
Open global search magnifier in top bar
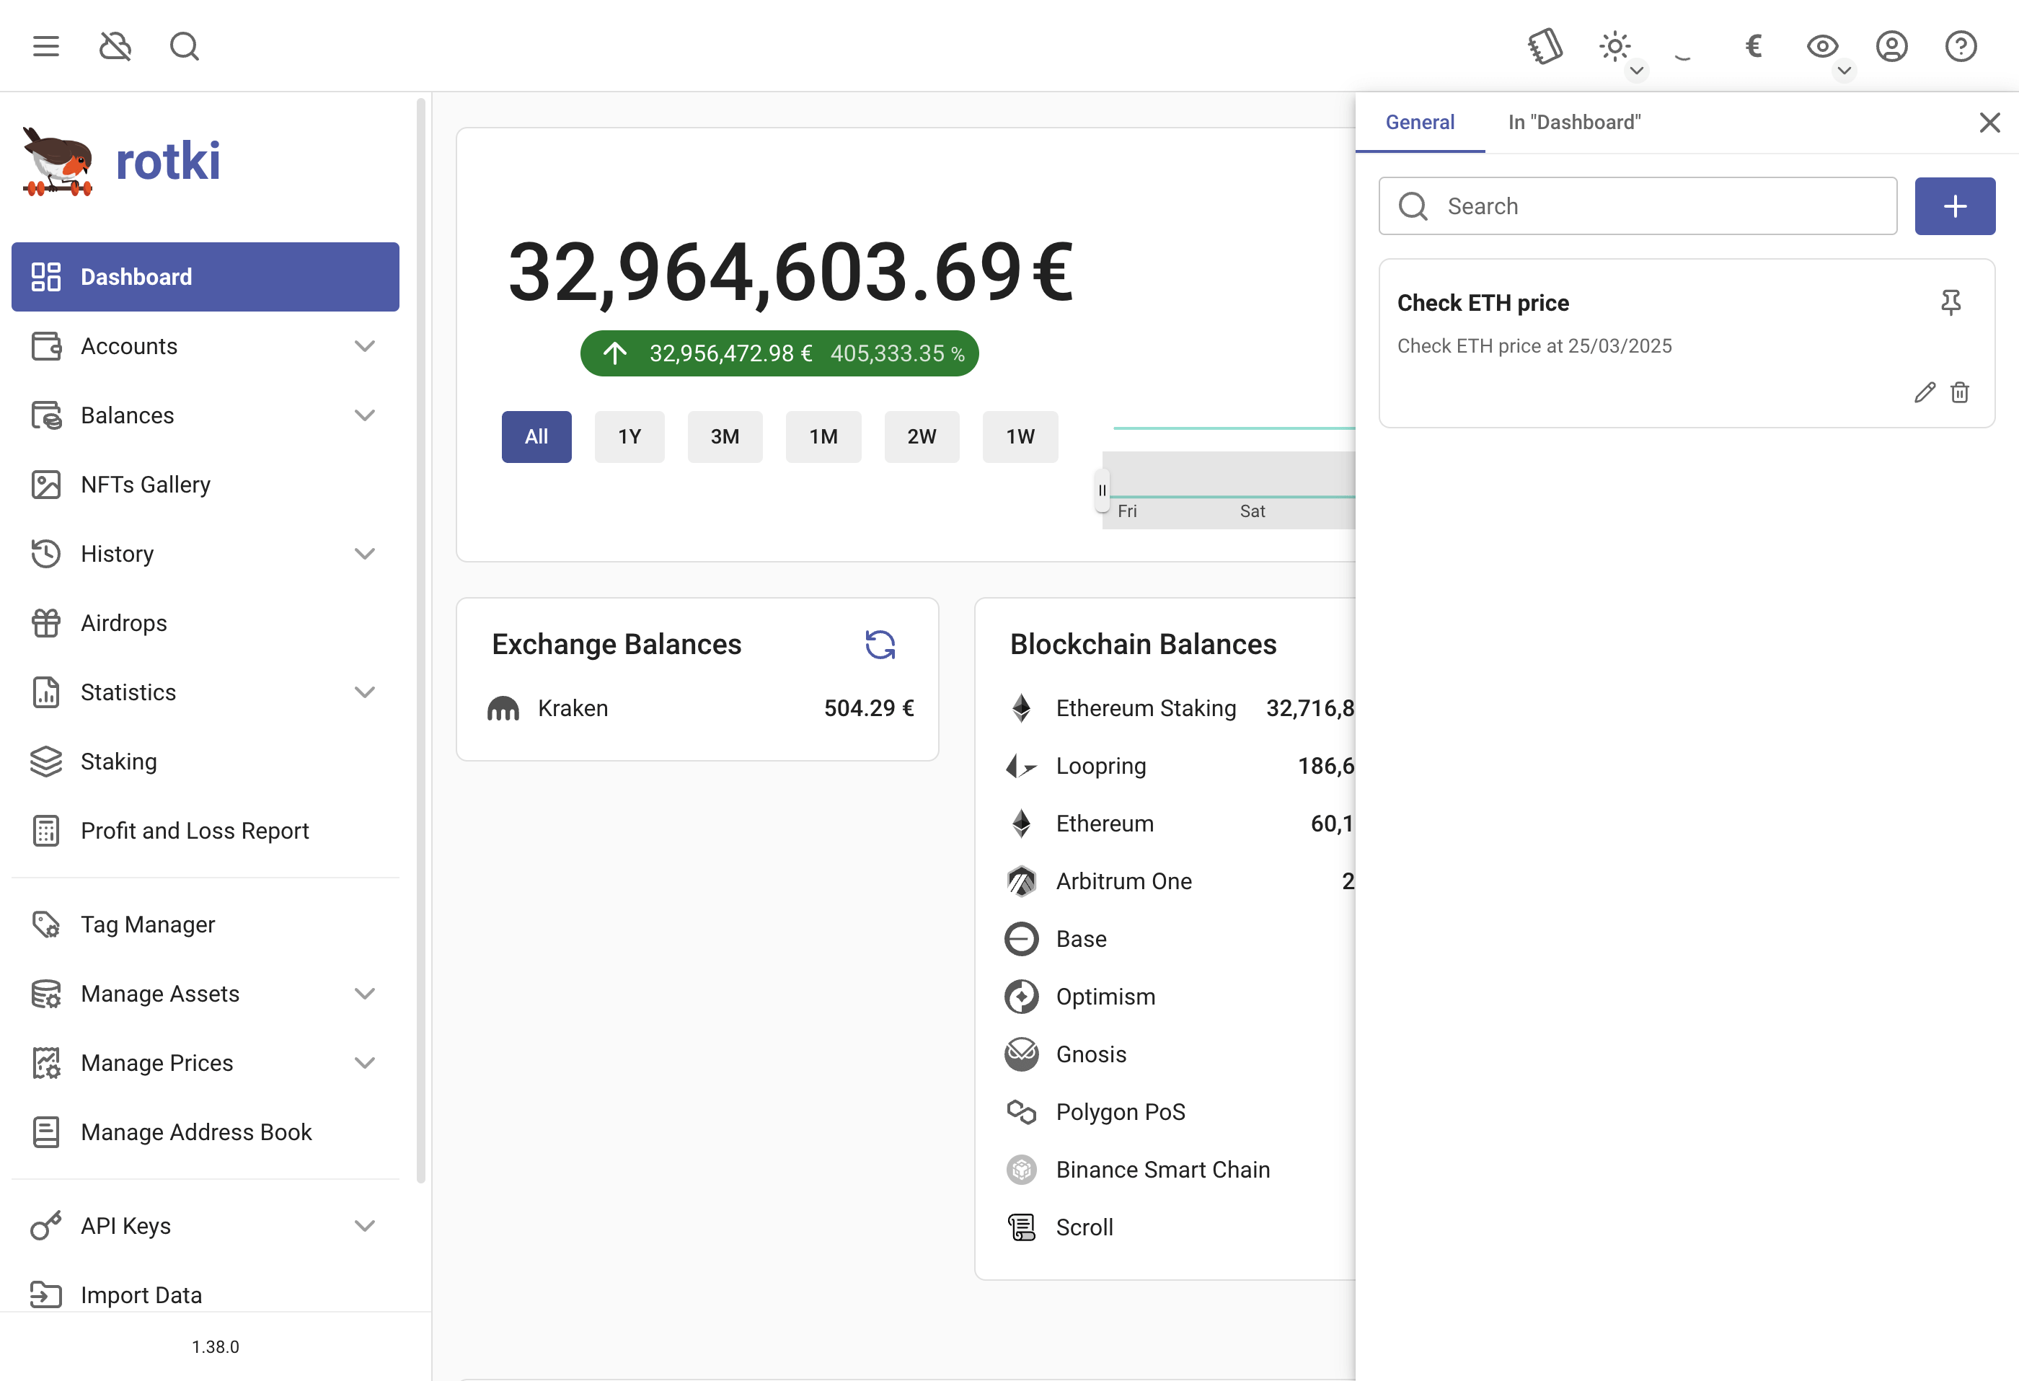point(184,46)
